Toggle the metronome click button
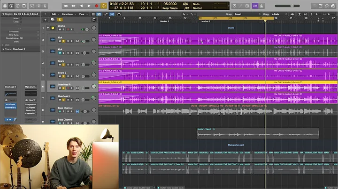The width and height of the screenshot is (338, 189). pos(261,6)
